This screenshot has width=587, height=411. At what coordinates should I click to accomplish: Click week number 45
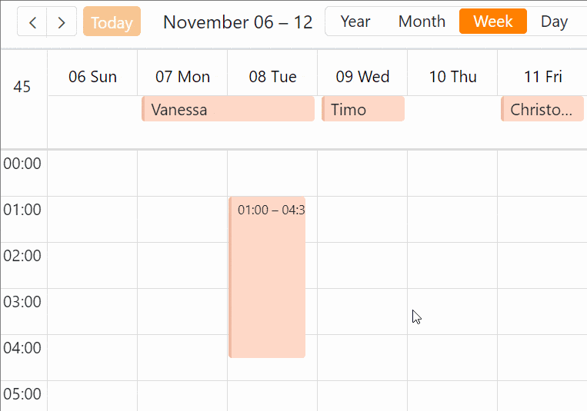pyautogui.click(x=22, y=87)
